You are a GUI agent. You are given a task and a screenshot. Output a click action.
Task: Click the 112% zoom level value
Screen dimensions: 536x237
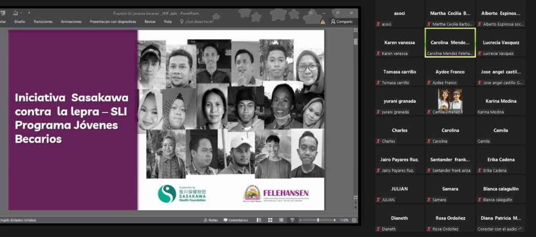[x=344, y=220]
